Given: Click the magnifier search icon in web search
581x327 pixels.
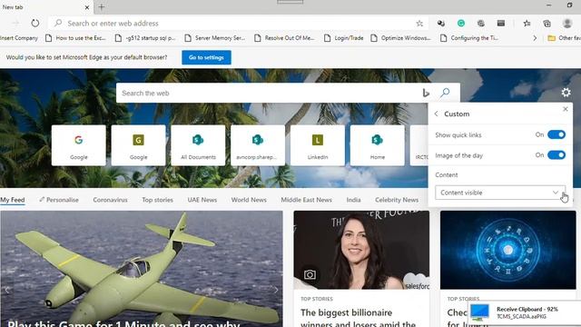Looking at the screenshot, I should click(445, 93).
